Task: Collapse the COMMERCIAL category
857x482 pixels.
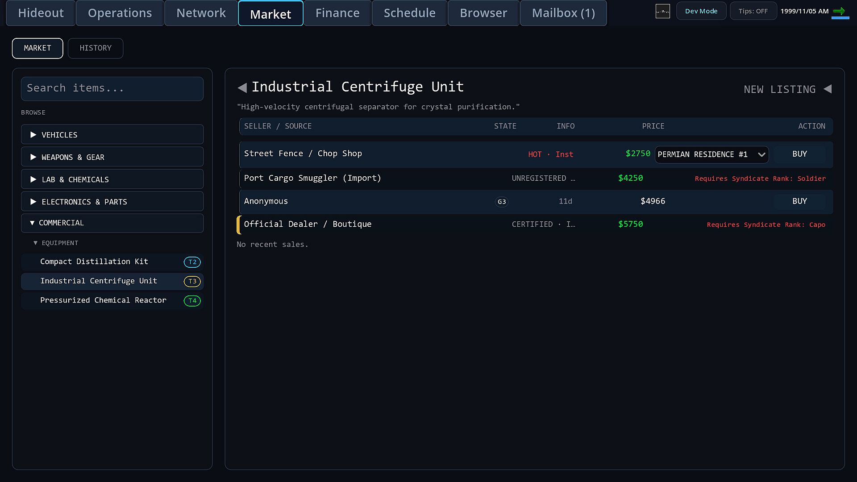Action: coord(112,223)
